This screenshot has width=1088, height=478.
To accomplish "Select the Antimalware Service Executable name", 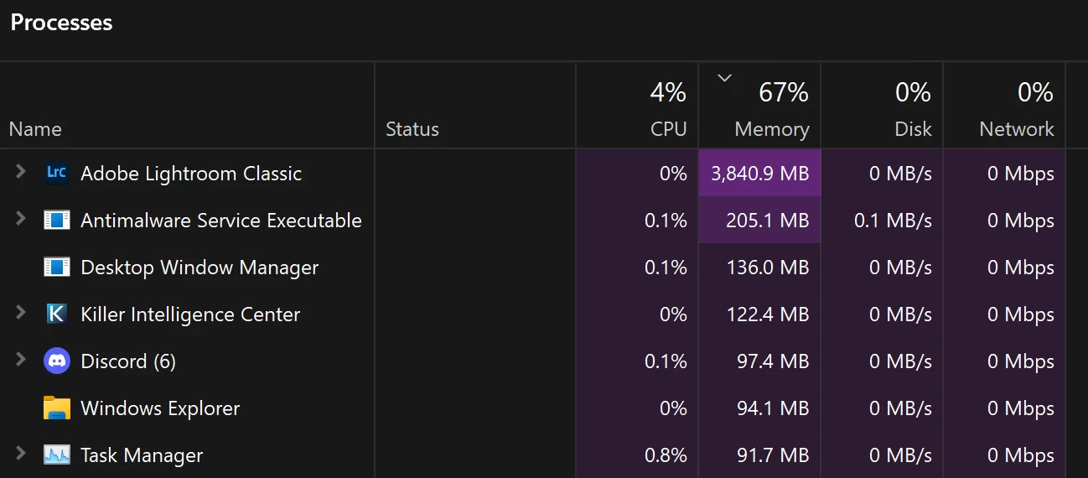I will tap(221, 221).
